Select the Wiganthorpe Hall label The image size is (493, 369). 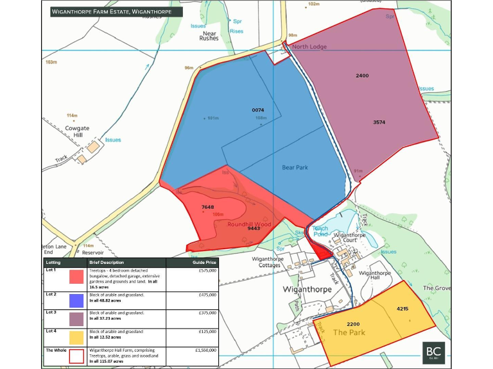(x=374, y=277)
